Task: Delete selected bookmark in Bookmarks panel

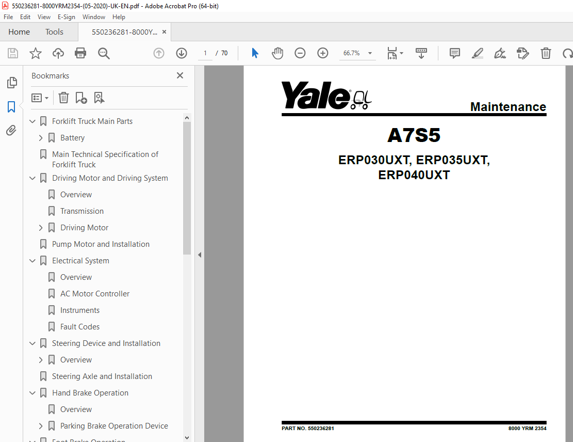Action: tap(63, 98)
